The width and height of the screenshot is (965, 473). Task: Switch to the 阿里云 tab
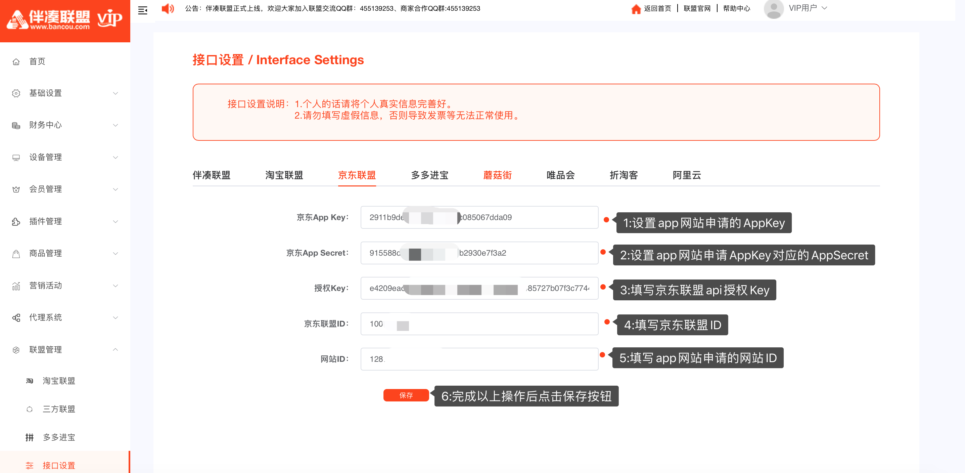tap(687, 175)
